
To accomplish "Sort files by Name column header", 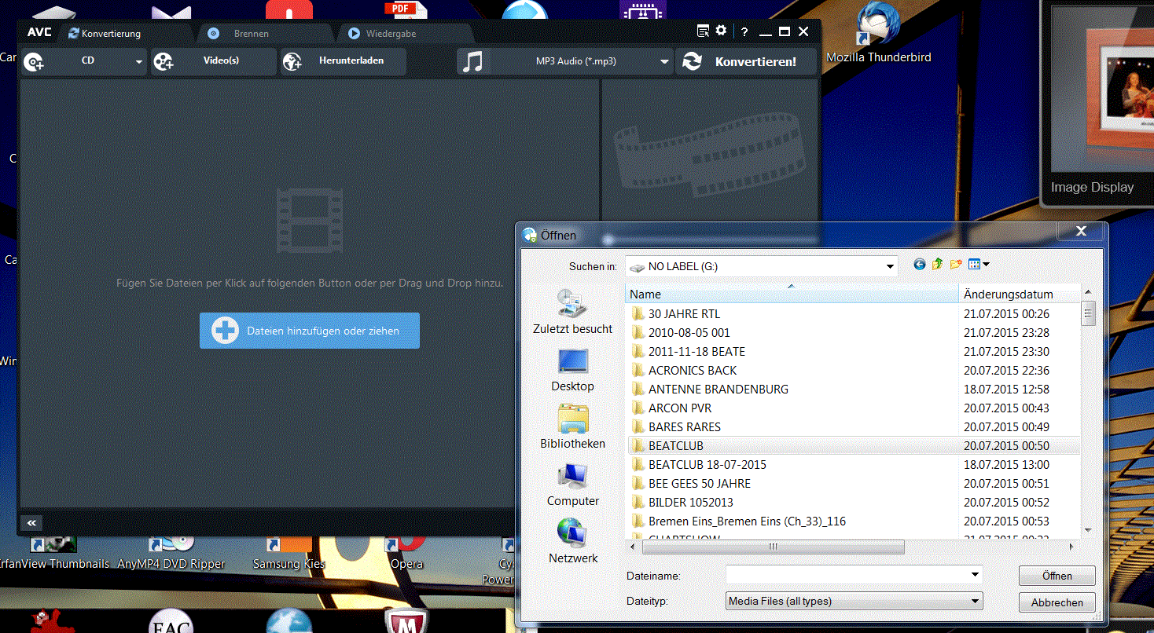I will coord(792,295).
